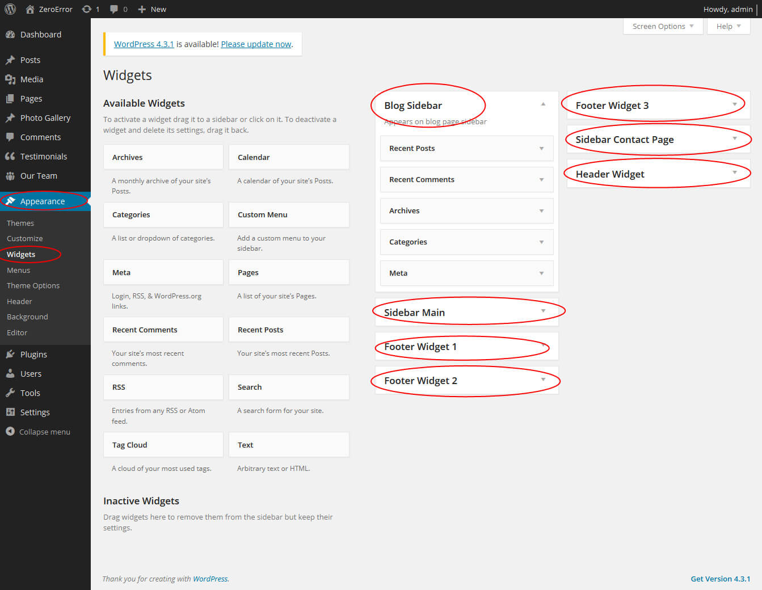This screenshot has height=590, width=762.
Task: Open comments bubble icon in admin bar
Action: [x=114, y=9]
